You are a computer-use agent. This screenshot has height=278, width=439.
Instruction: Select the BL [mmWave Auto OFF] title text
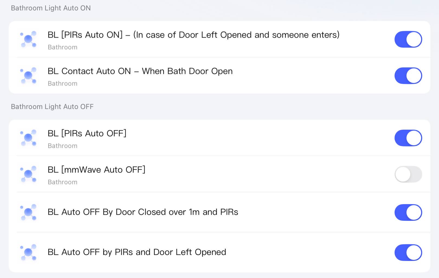[x=96, y=170]
